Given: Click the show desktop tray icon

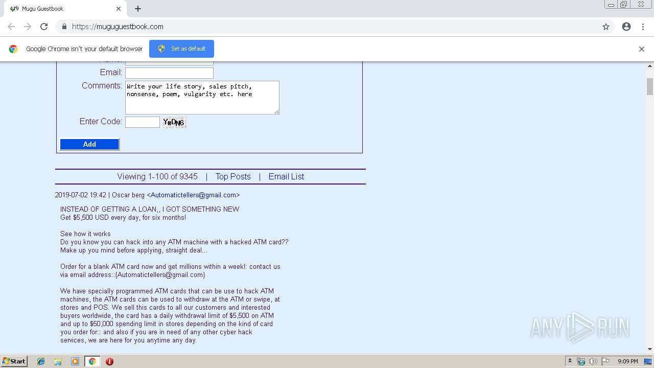Looking at the screenshot, I should click(x=649, y=361).
